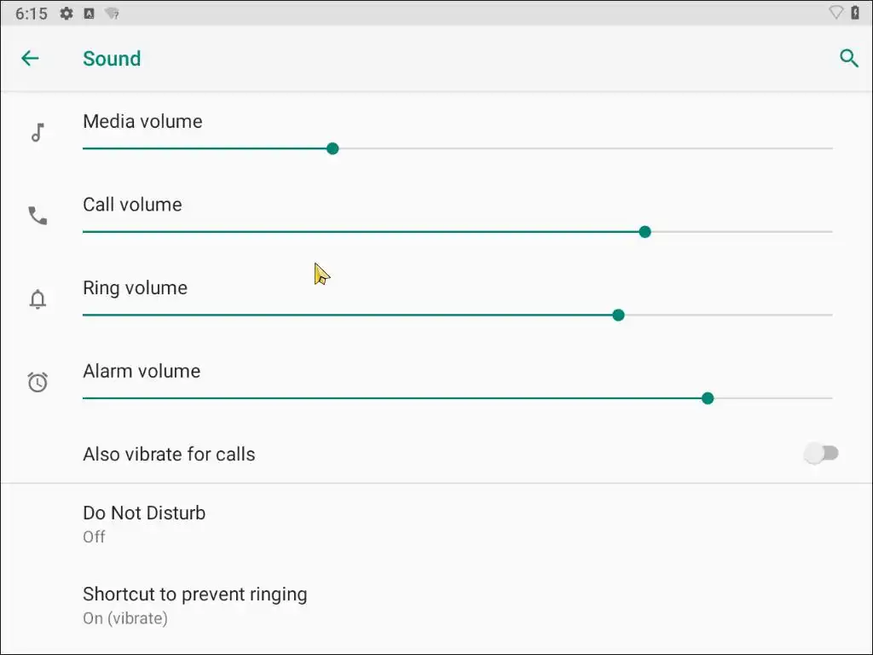The image size is (873, 655).
Task: Click the Media volume slider handle
Action: coord(332,148)
